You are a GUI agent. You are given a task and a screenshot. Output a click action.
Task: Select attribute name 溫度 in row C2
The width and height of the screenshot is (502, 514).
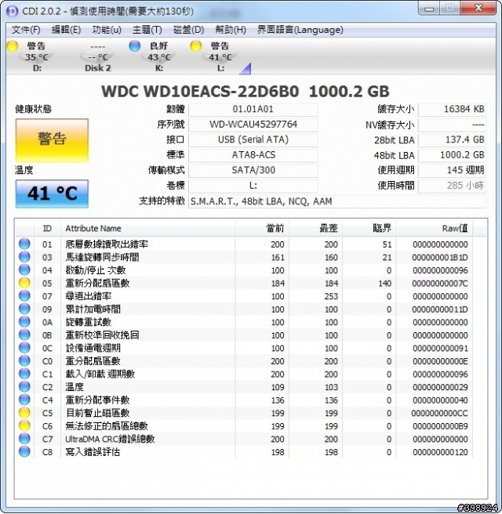coord(75,387)
